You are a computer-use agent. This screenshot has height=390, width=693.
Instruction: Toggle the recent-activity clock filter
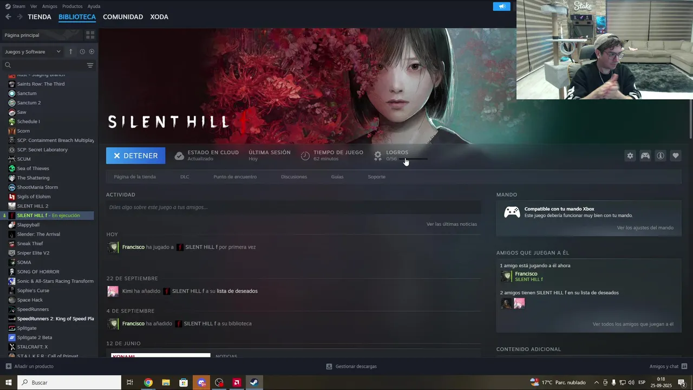[x=82, y=51]
